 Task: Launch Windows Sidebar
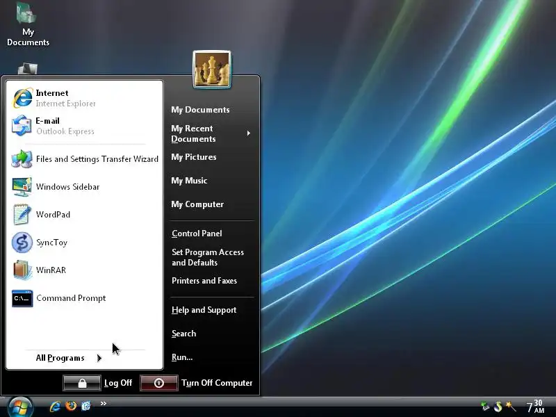(84, 186)
